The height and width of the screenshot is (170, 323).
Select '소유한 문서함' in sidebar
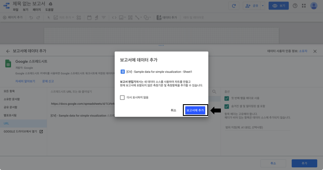[23, 99]
